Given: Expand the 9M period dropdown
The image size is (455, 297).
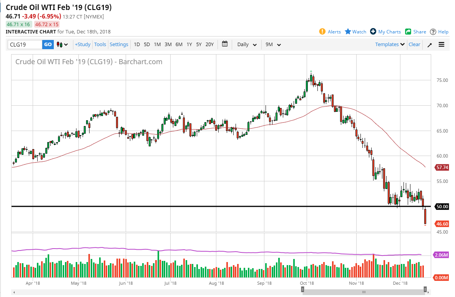Looking at the screenshot, I should (273, 45).
